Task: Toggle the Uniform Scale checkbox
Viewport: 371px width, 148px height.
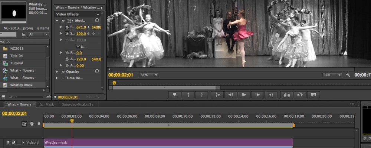Action: [78, 46]
